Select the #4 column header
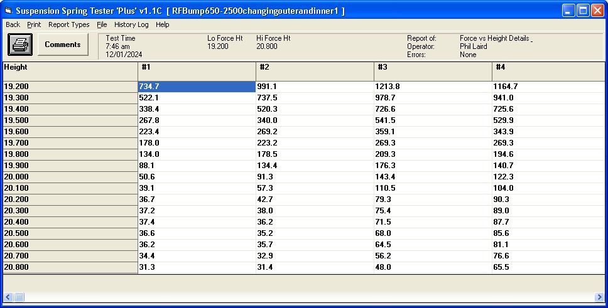The image size is (608, 308). tap(548, 72)
